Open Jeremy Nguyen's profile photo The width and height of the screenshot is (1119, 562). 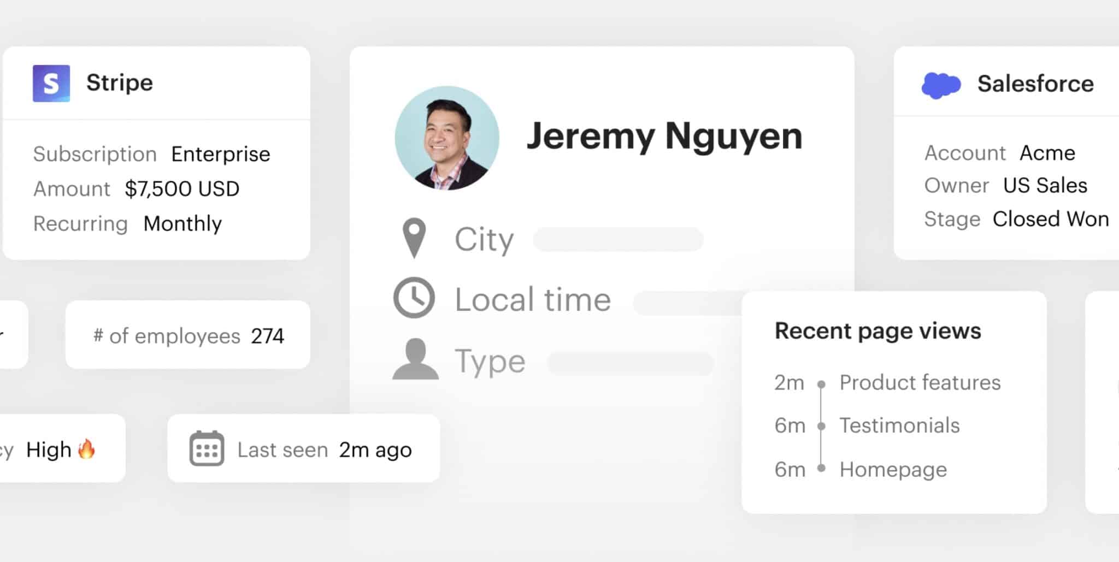[x=447, y=138]
